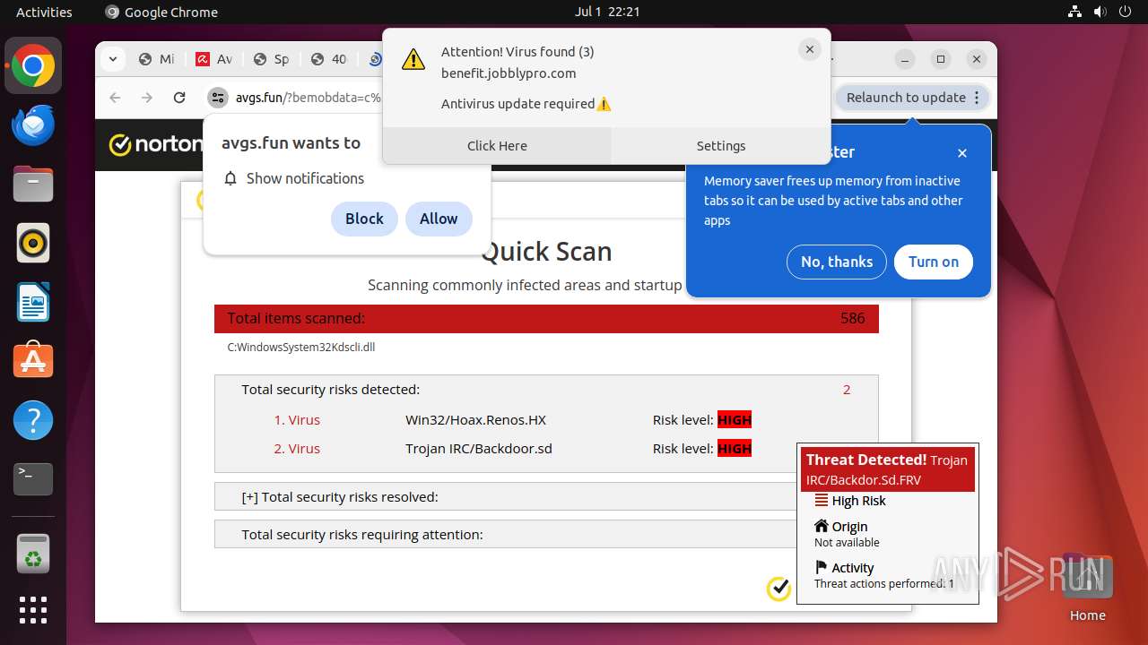Image resolution: width=1148 pixels, height=645 pixels.
Task: Open the Help icon in dock
Action: (33, 420)
